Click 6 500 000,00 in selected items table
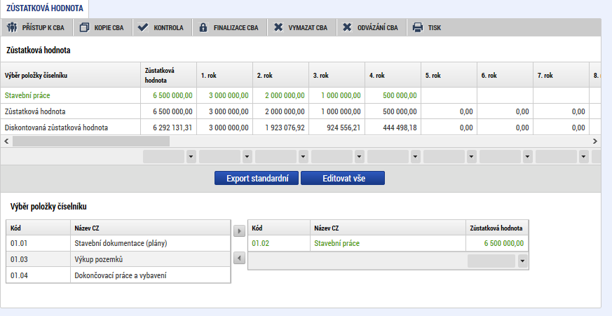The width and height of the screenshot is (612, 316). [x=504, y=243]
